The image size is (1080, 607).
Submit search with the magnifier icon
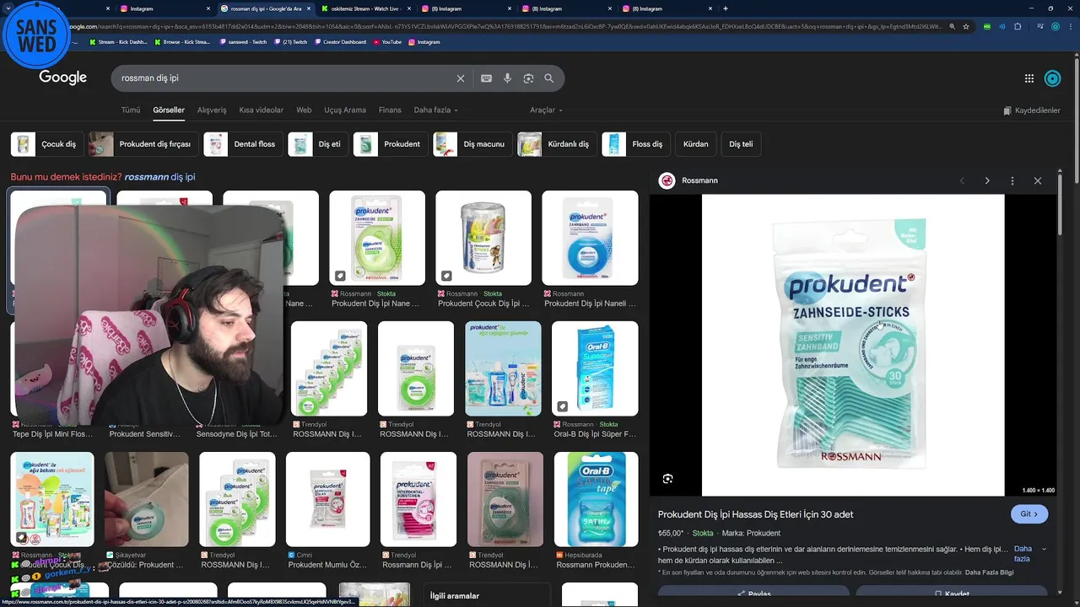click(549, 78)
